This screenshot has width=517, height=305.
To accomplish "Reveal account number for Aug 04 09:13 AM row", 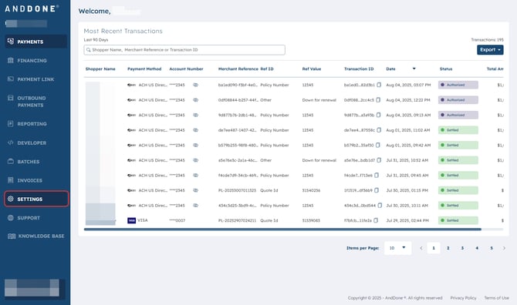I will (195, 116).
